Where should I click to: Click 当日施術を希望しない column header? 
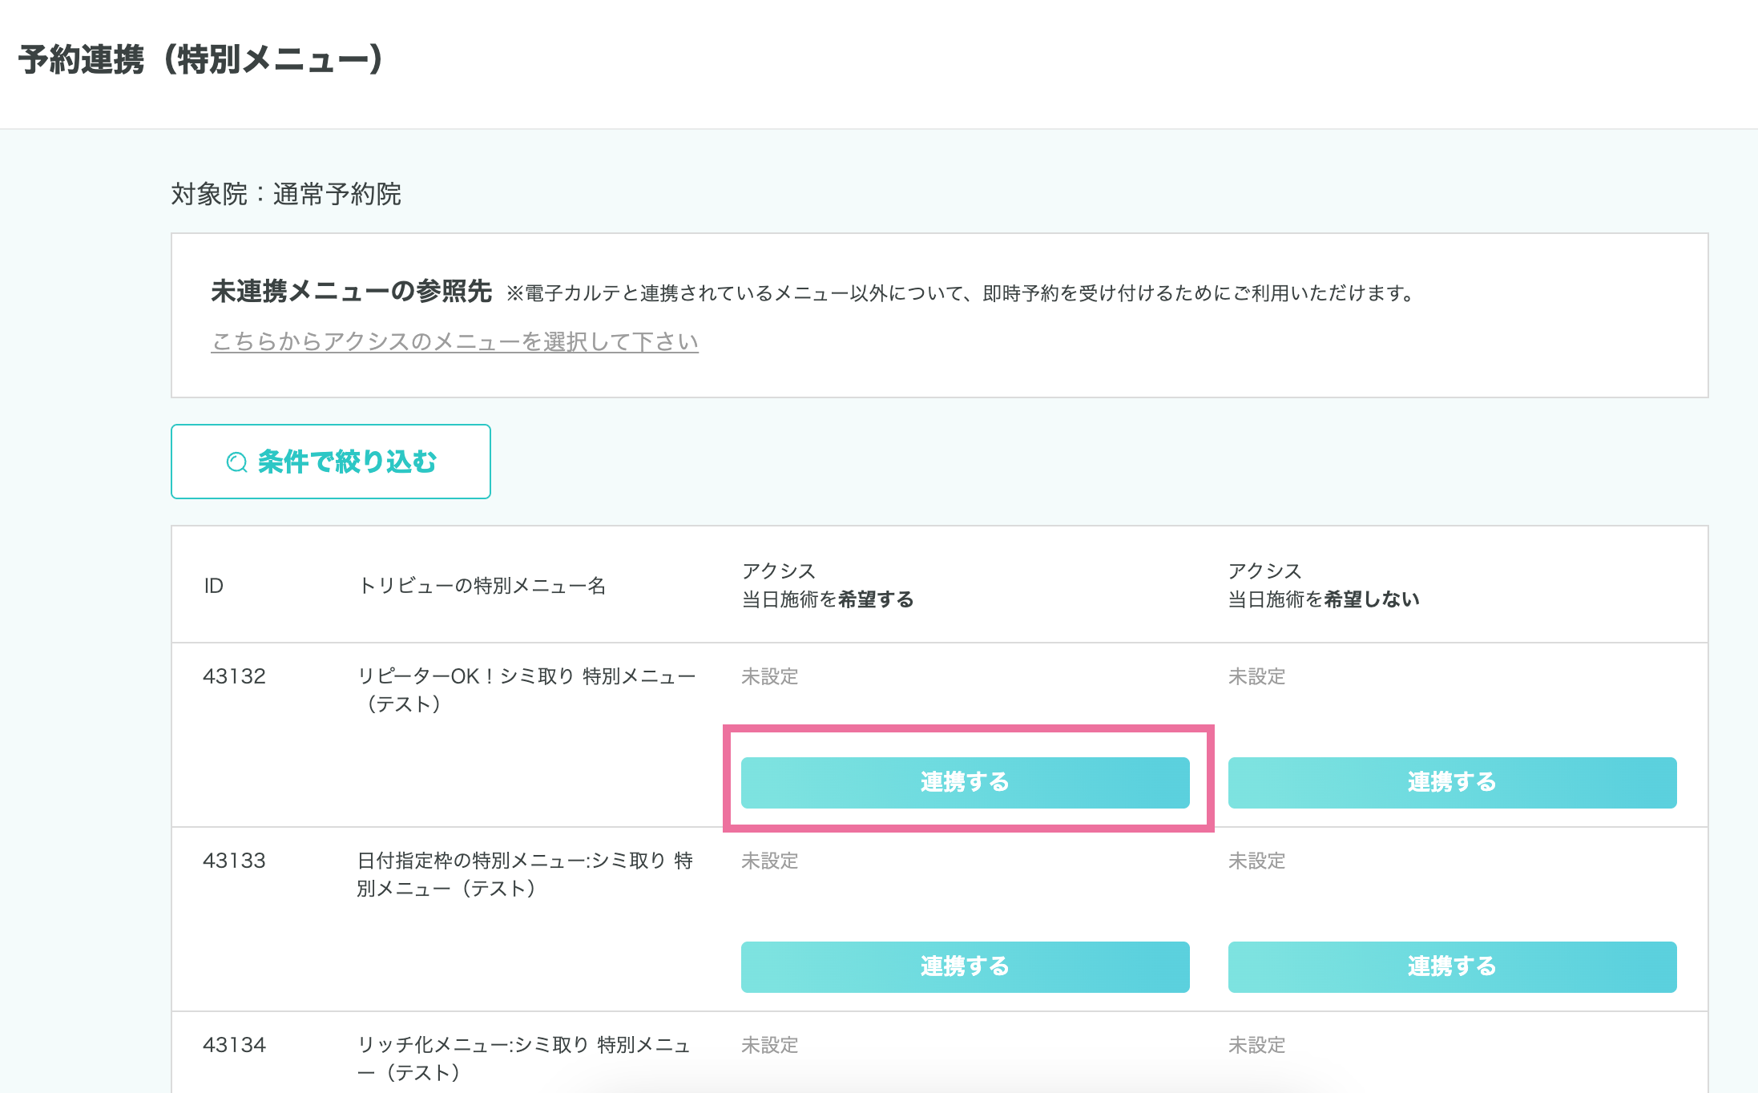(1323, 586)
